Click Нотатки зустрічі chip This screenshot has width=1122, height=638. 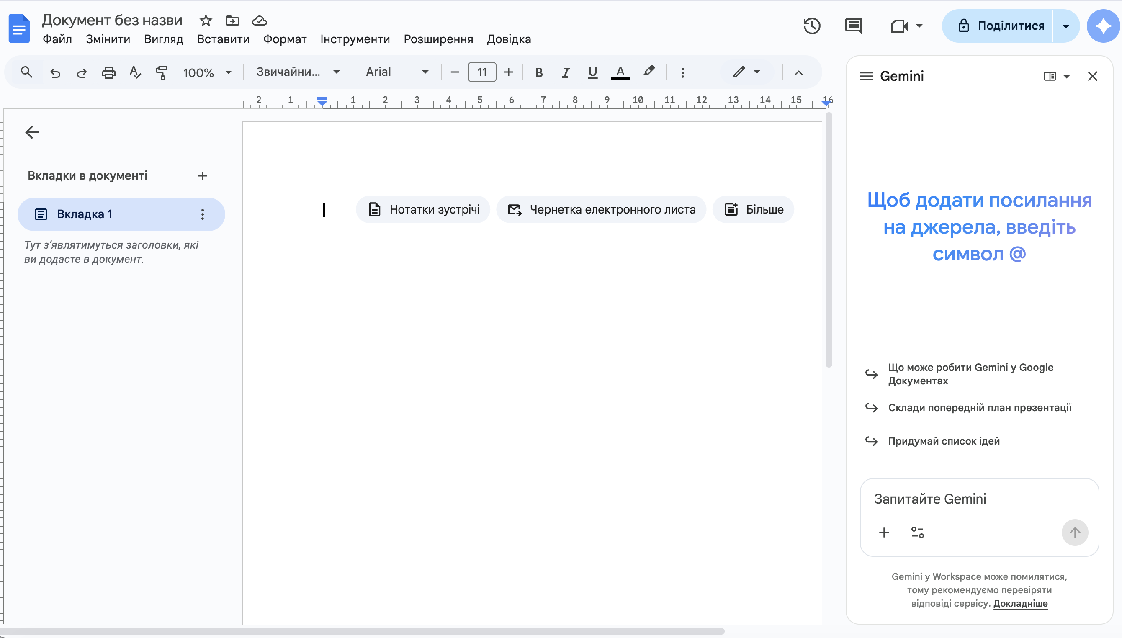pyautogui.click(x=423, y=209)
